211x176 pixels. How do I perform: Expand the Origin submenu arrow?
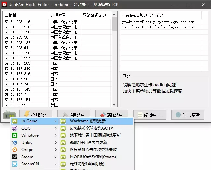click(x=56, y=149)
